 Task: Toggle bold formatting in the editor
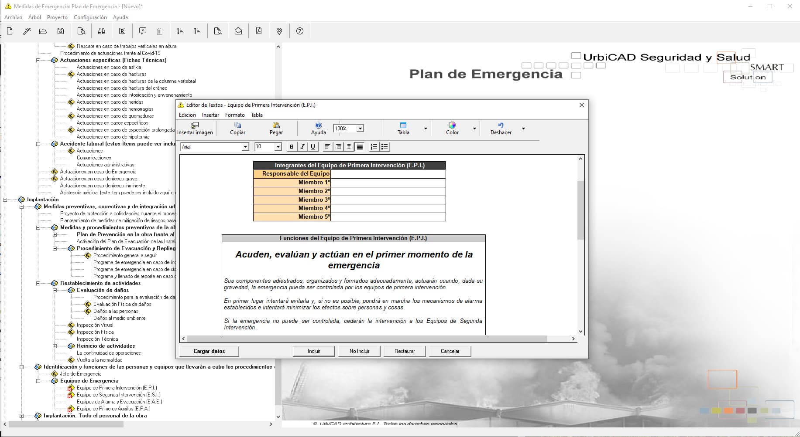(292, 147)
